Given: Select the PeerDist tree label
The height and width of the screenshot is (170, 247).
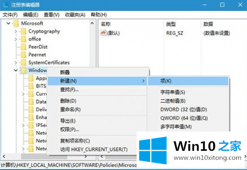Looking at the screenshot, I should [x=38, y=47].
